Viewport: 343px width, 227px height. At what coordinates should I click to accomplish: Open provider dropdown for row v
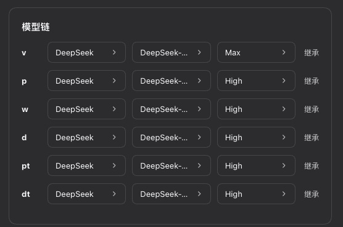[x=86, y=52]
